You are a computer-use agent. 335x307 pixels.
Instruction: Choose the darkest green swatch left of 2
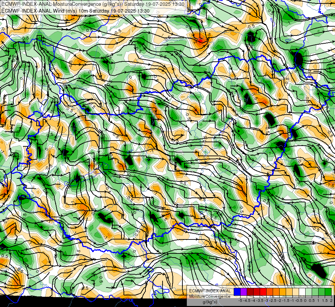328,292
